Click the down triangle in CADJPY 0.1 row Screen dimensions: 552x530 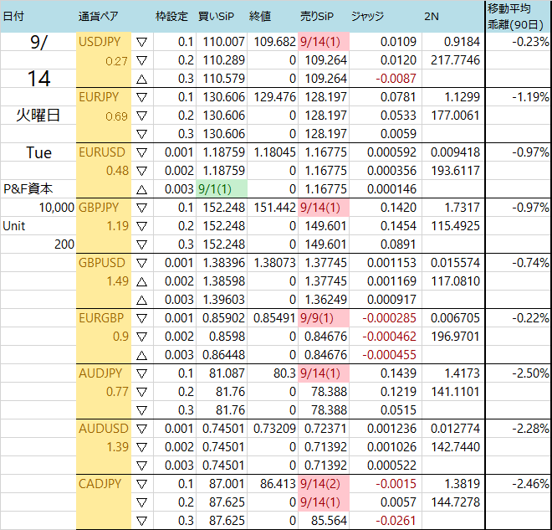[x=141, y=485]
